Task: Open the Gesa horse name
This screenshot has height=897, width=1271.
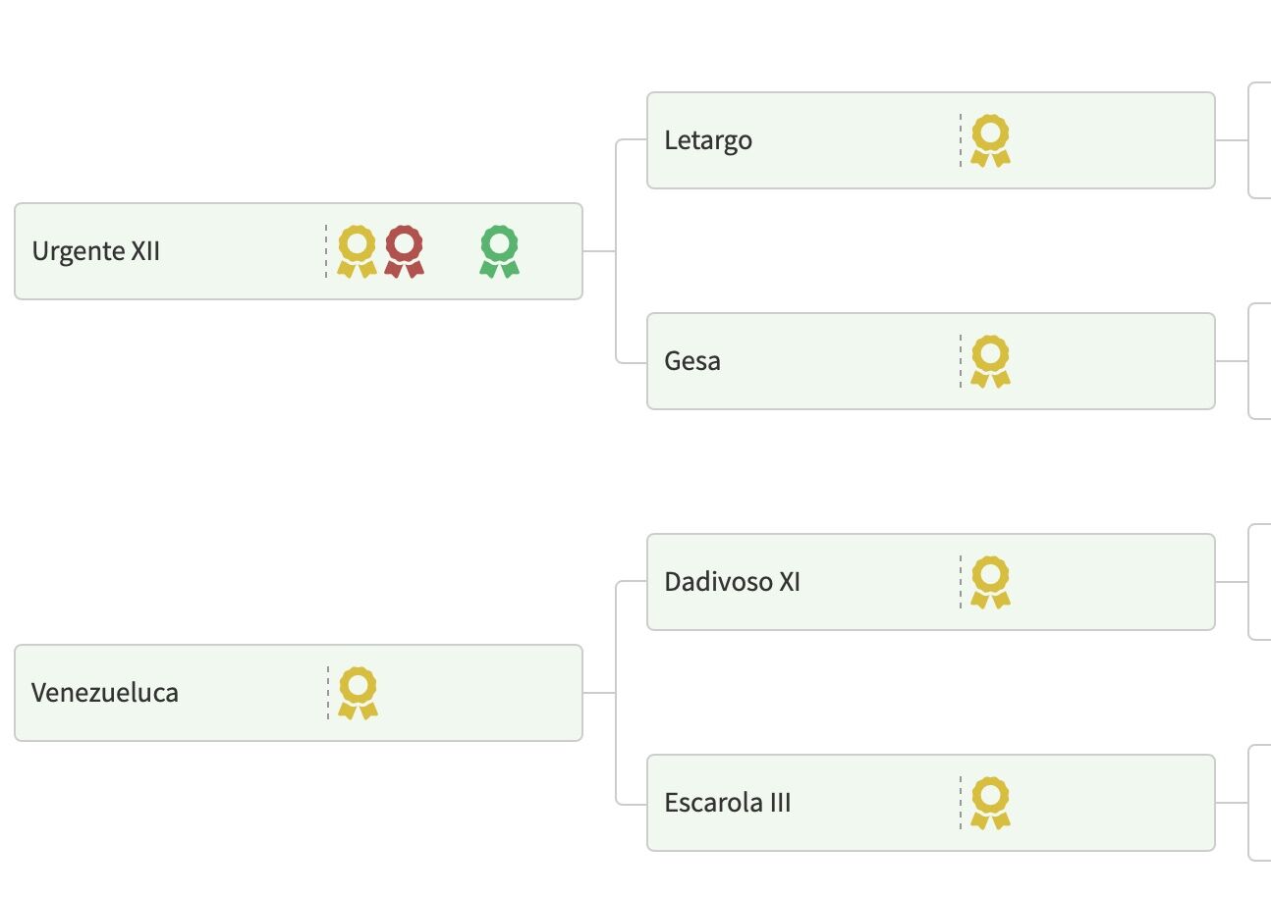Action: pos(692,361)
